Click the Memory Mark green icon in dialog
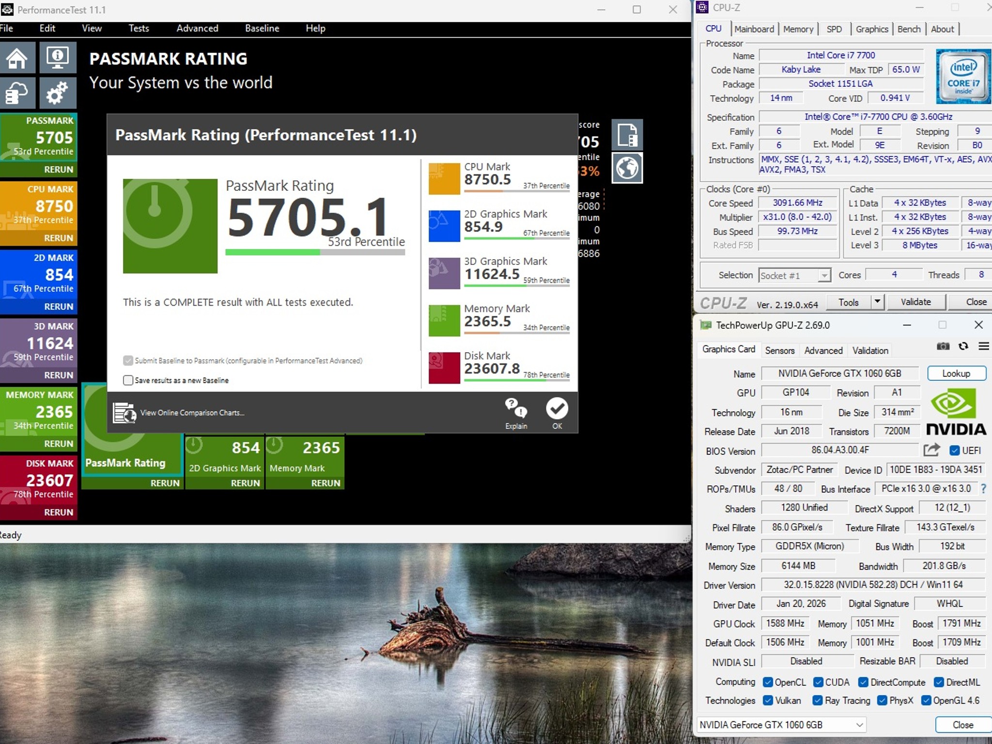Viewport: 992px width, 744px height. [x=444, y=320]
